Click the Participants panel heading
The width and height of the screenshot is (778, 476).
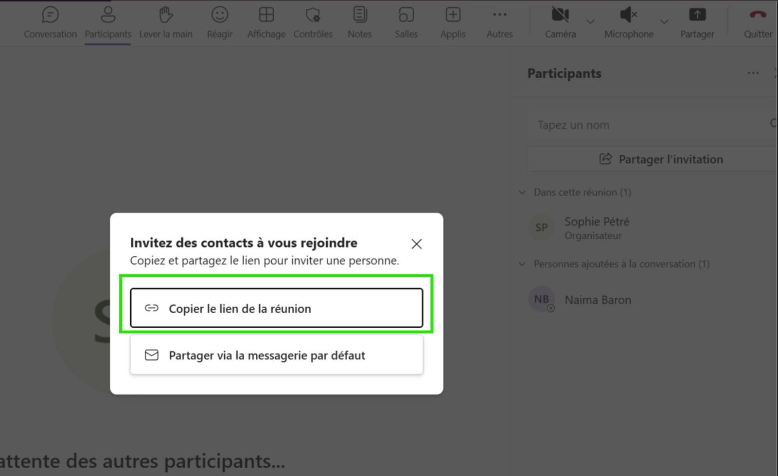(564, 73)
